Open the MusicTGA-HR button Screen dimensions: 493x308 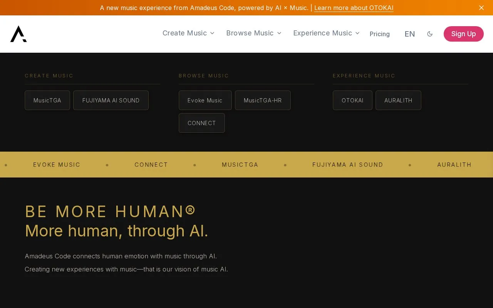click(263, 100)
